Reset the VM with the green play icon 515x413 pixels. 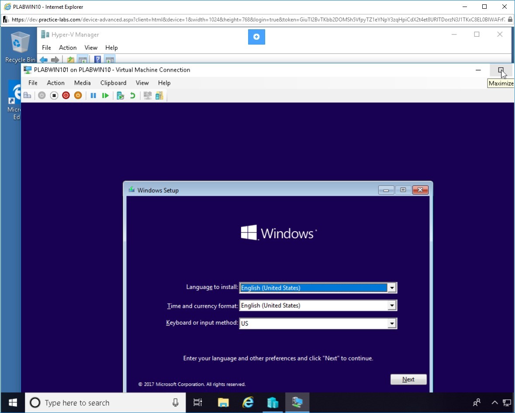(x=105, y=96)
